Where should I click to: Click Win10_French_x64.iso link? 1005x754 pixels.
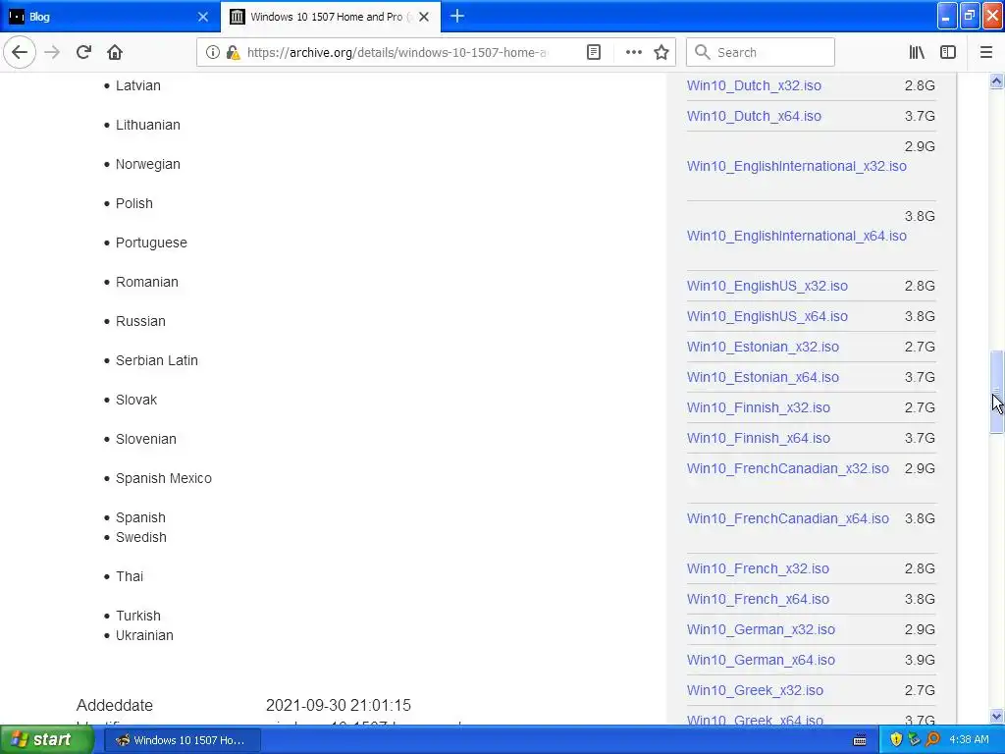coord(758,599)
